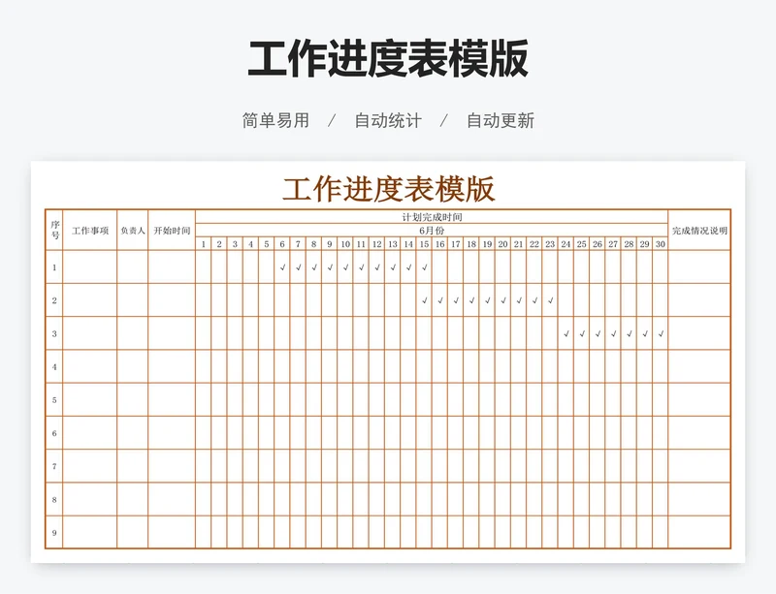Select row number 7 cell

click(54, 466)
